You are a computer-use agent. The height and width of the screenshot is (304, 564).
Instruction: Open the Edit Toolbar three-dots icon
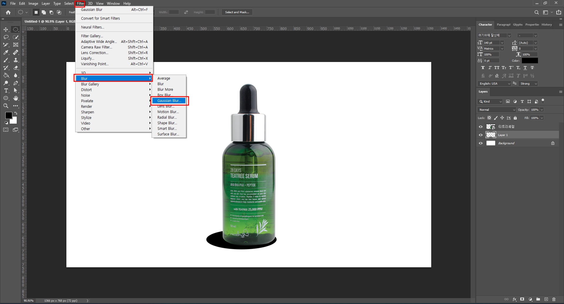click(16, 106)
